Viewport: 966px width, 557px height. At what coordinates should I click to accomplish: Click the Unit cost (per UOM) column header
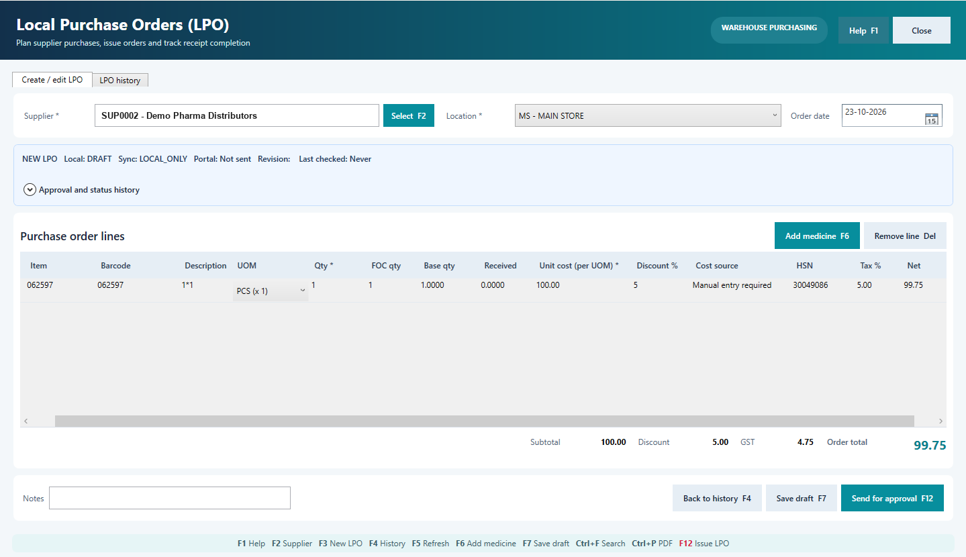pos(579,266)
